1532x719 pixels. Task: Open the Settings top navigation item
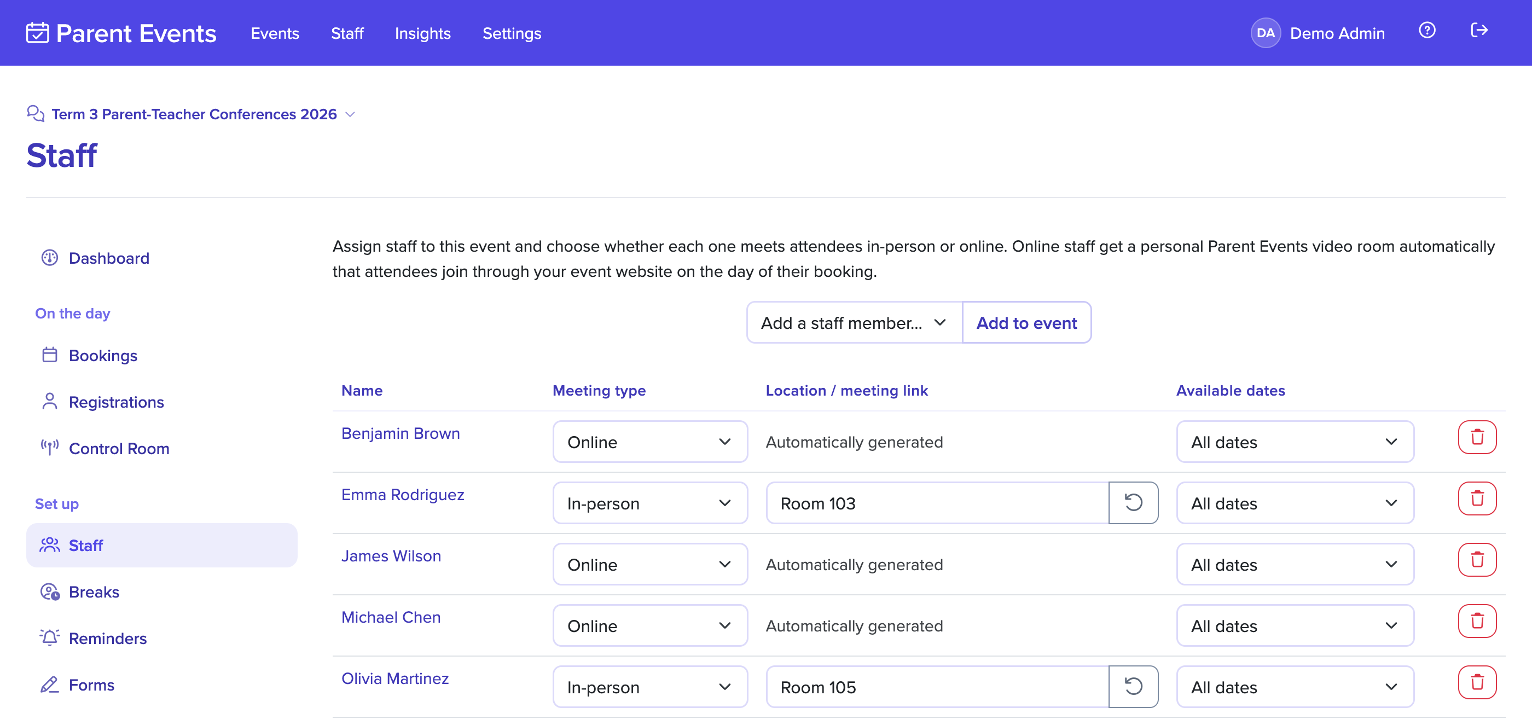point(512,33)
